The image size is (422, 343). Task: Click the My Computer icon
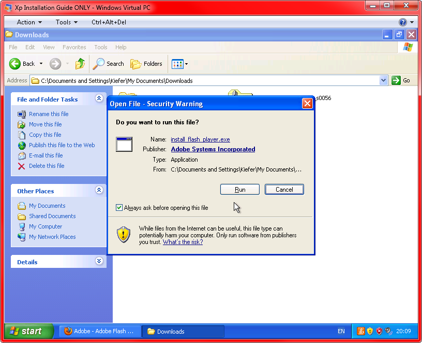coord(22,227)
